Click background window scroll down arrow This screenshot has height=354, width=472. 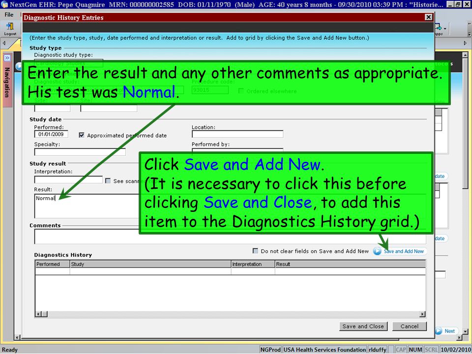click(x=465, y=331)
